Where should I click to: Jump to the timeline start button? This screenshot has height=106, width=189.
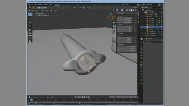click(x=78, y=97)
